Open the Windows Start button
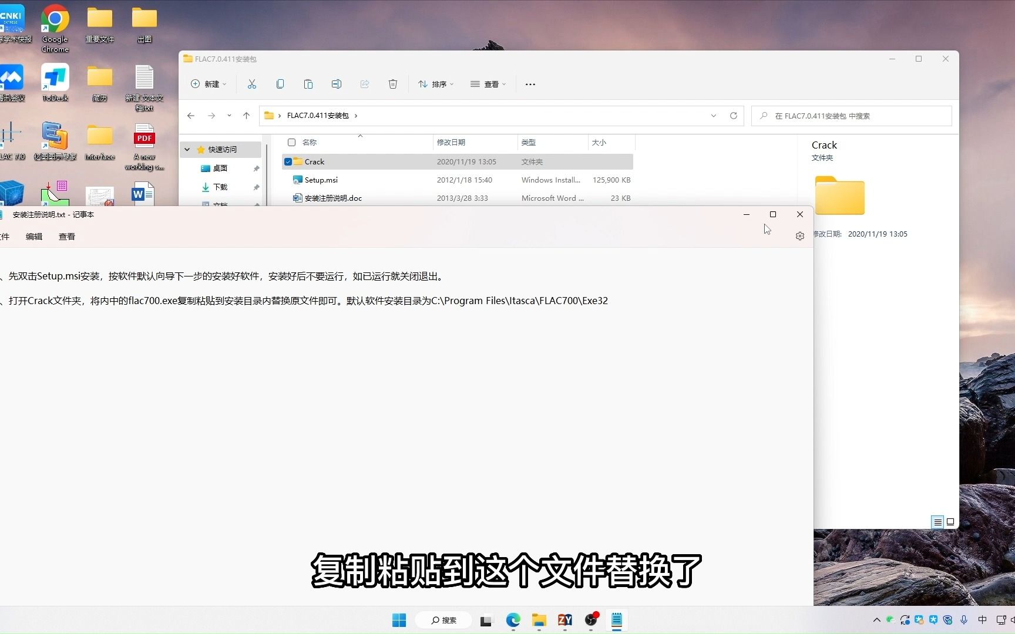Viewport: 1015px width, 634px height. click(x=399, y=620)
